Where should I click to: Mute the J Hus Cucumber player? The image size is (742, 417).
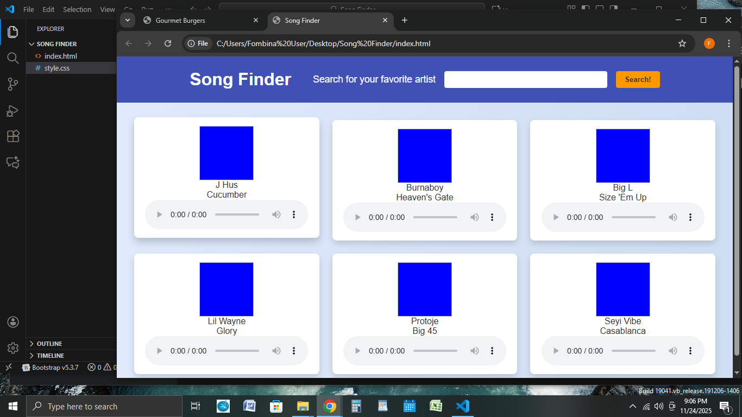pos(276,214)
